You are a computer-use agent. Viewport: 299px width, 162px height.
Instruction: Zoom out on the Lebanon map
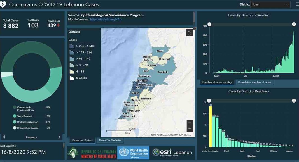190,129
